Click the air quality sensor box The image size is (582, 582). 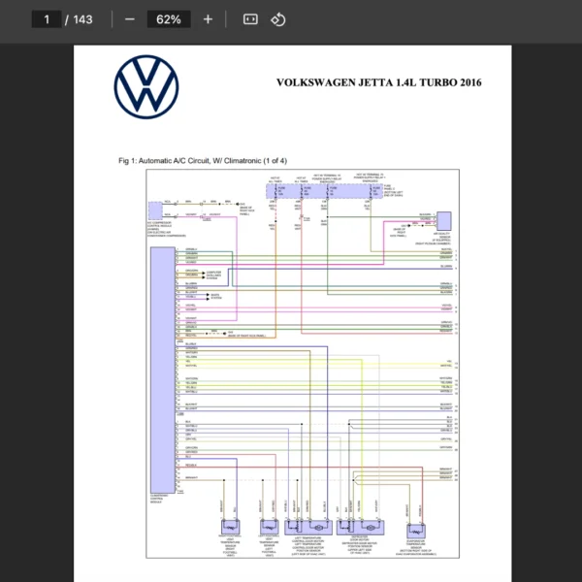[x=443, y=220]
